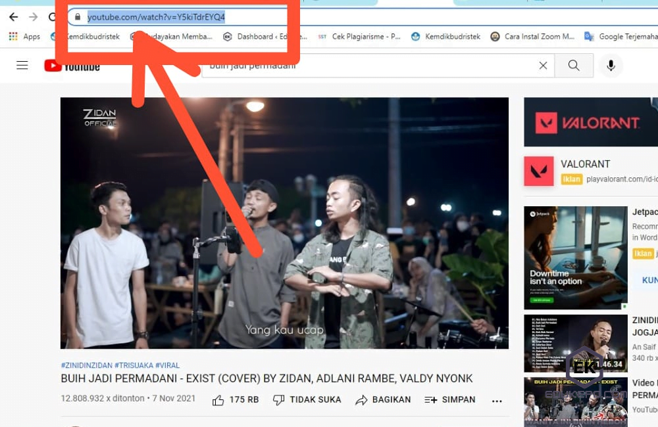Share the video using BAGIKAN
Screen dimensions: 658x427
(383, 399)
